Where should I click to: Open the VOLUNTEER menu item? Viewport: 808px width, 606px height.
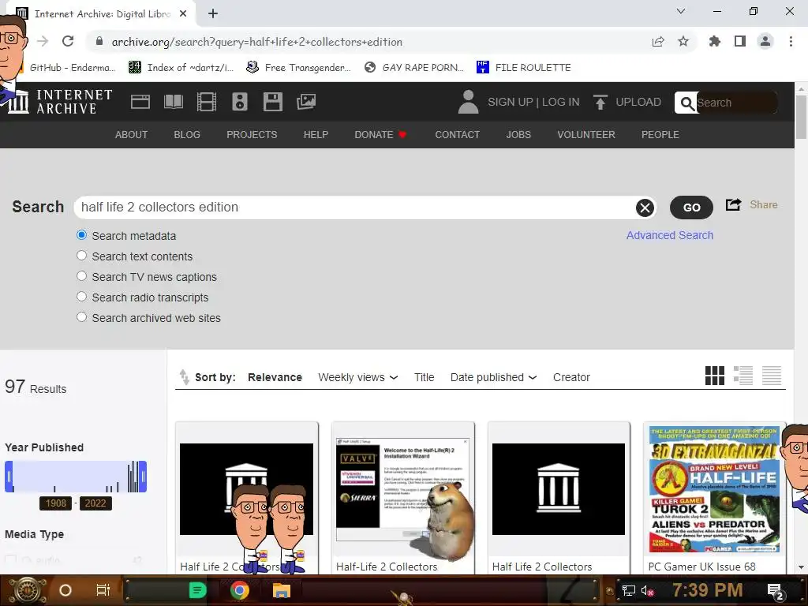(x=586, y=134)
